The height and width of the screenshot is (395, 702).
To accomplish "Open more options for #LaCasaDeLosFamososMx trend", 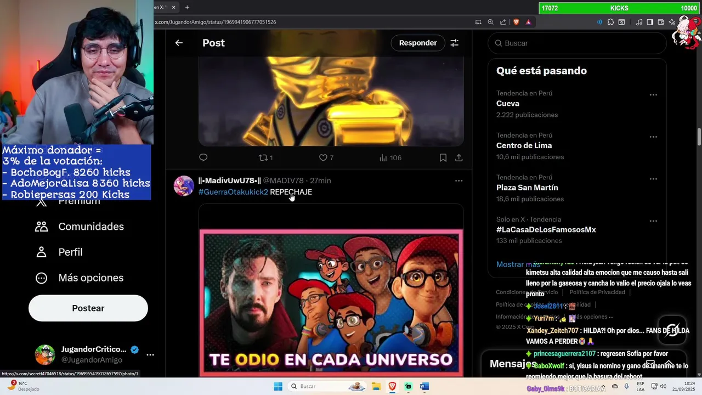I will click(653, 221).
